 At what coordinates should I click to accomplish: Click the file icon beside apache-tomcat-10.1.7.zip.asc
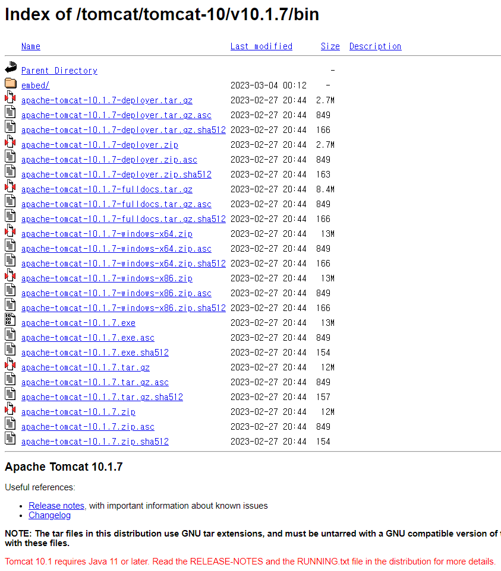(10, 424)
